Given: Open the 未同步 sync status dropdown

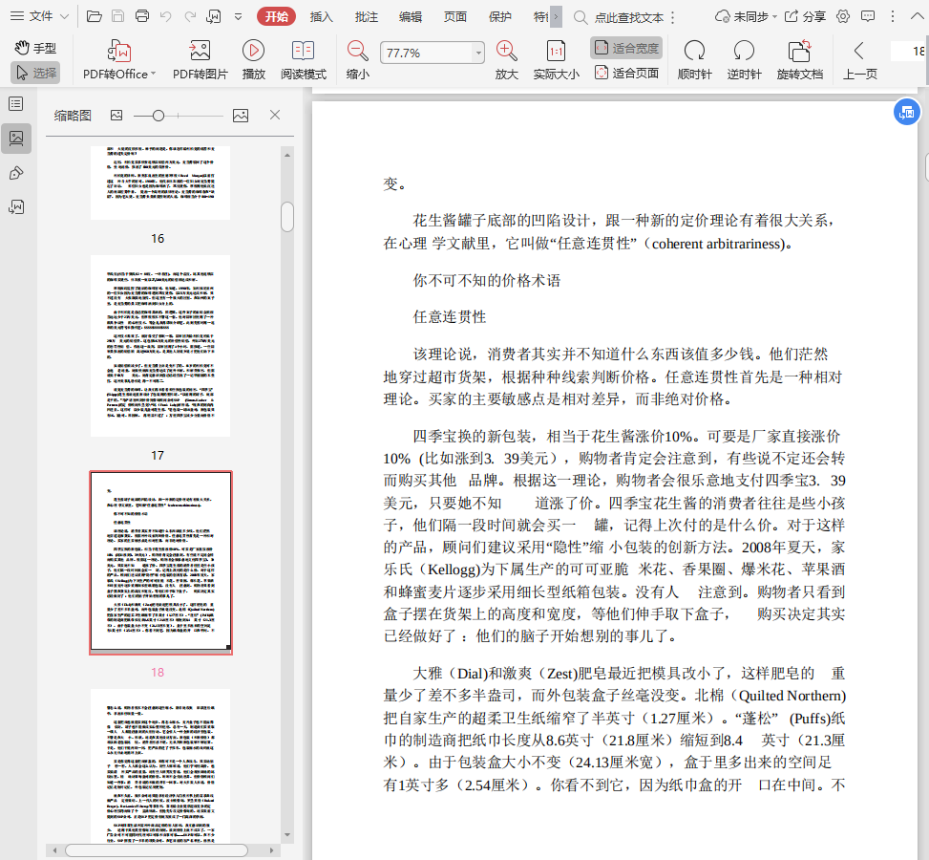Looking at the screenshot, I should [x=746, y=16].
